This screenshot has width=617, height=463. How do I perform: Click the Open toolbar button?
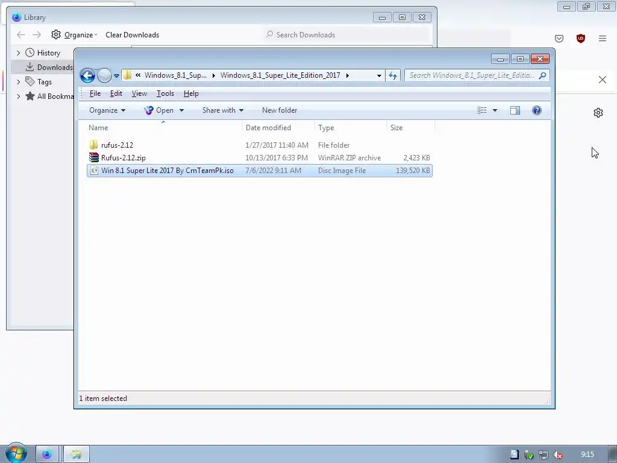coord(159,110)
